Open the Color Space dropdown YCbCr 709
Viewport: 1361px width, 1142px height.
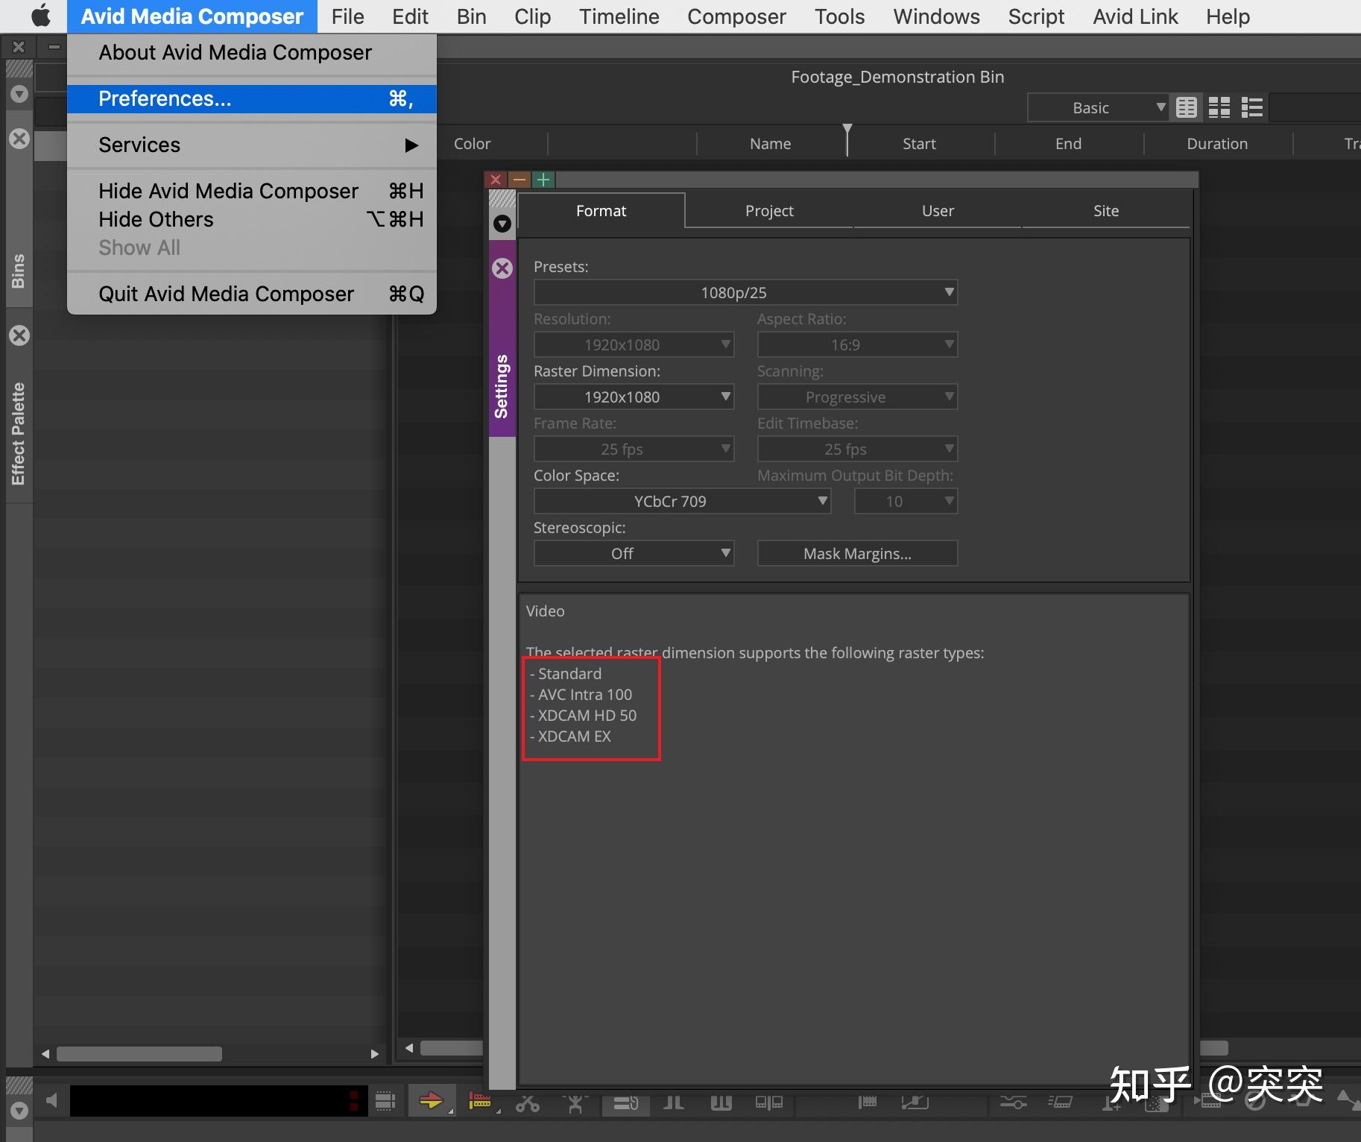(x=682, y=501)
